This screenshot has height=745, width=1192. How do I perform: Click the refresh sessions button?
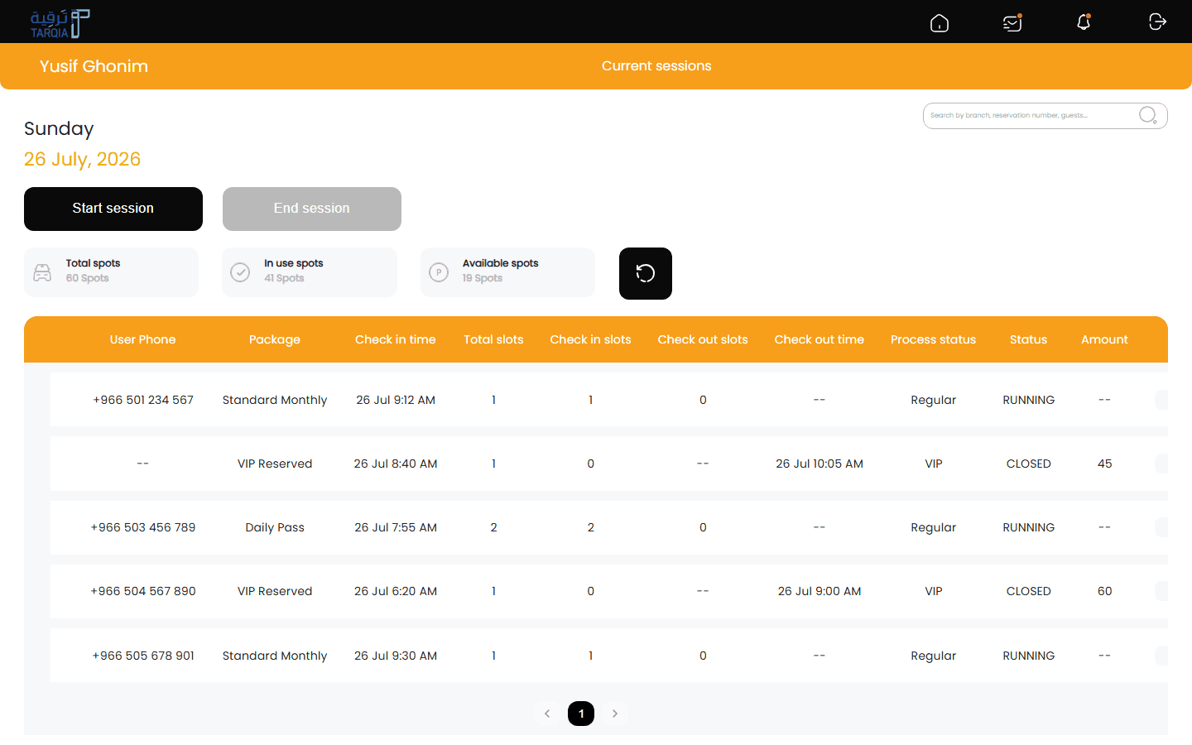click(x=646, y=273)
